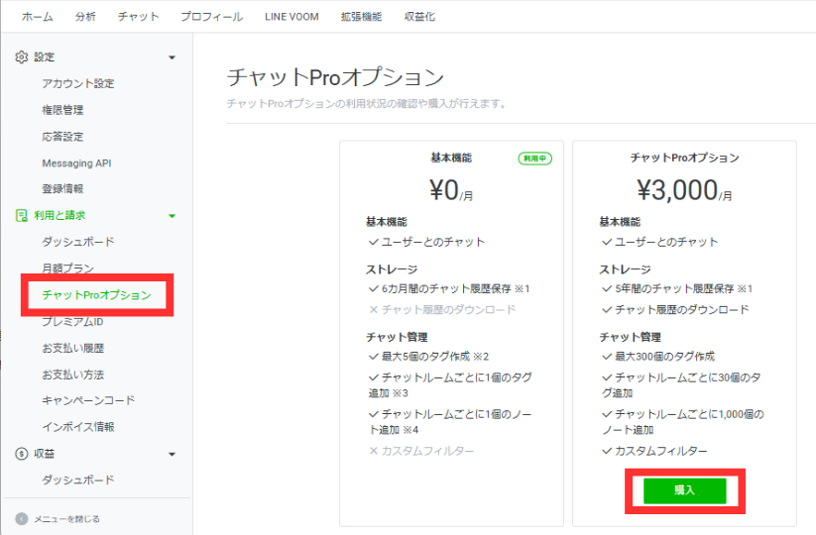The height and width of the screenshot is (535, 816).
Task: Select チャットProオプション in the sidebar
Action: click(96, 295)
